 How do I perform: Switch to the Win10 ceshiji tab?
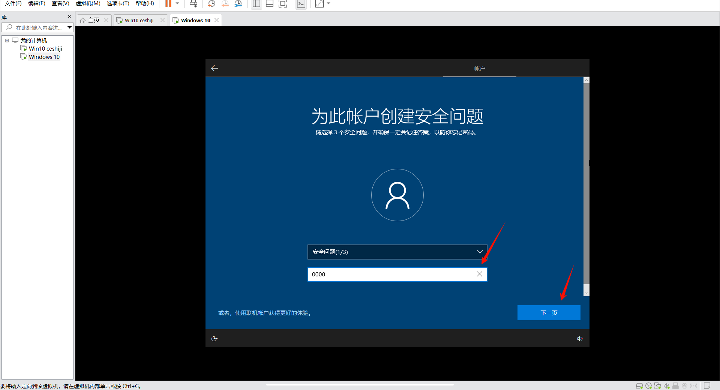(139, 20)
